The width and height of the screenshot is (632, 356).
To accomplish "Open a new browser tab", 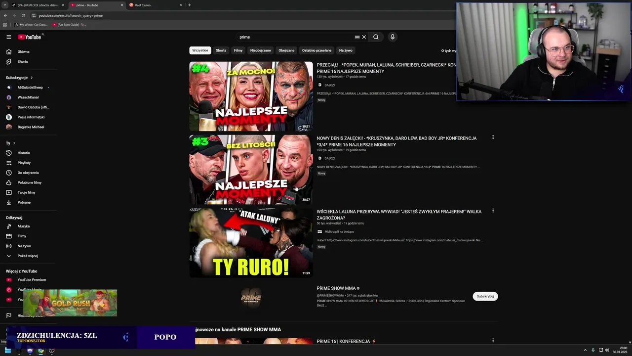I will (x=190, y=5).
